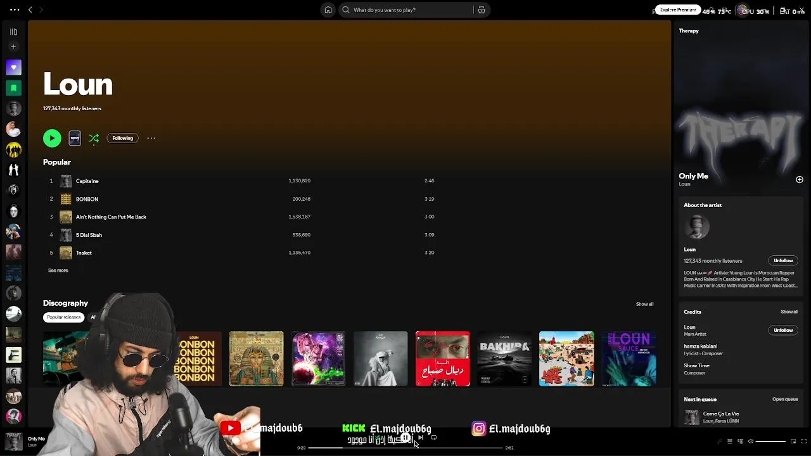Viewport: 811px width, 456px height.
Task: Select the track Tnaket
Action: coord(84,253)
